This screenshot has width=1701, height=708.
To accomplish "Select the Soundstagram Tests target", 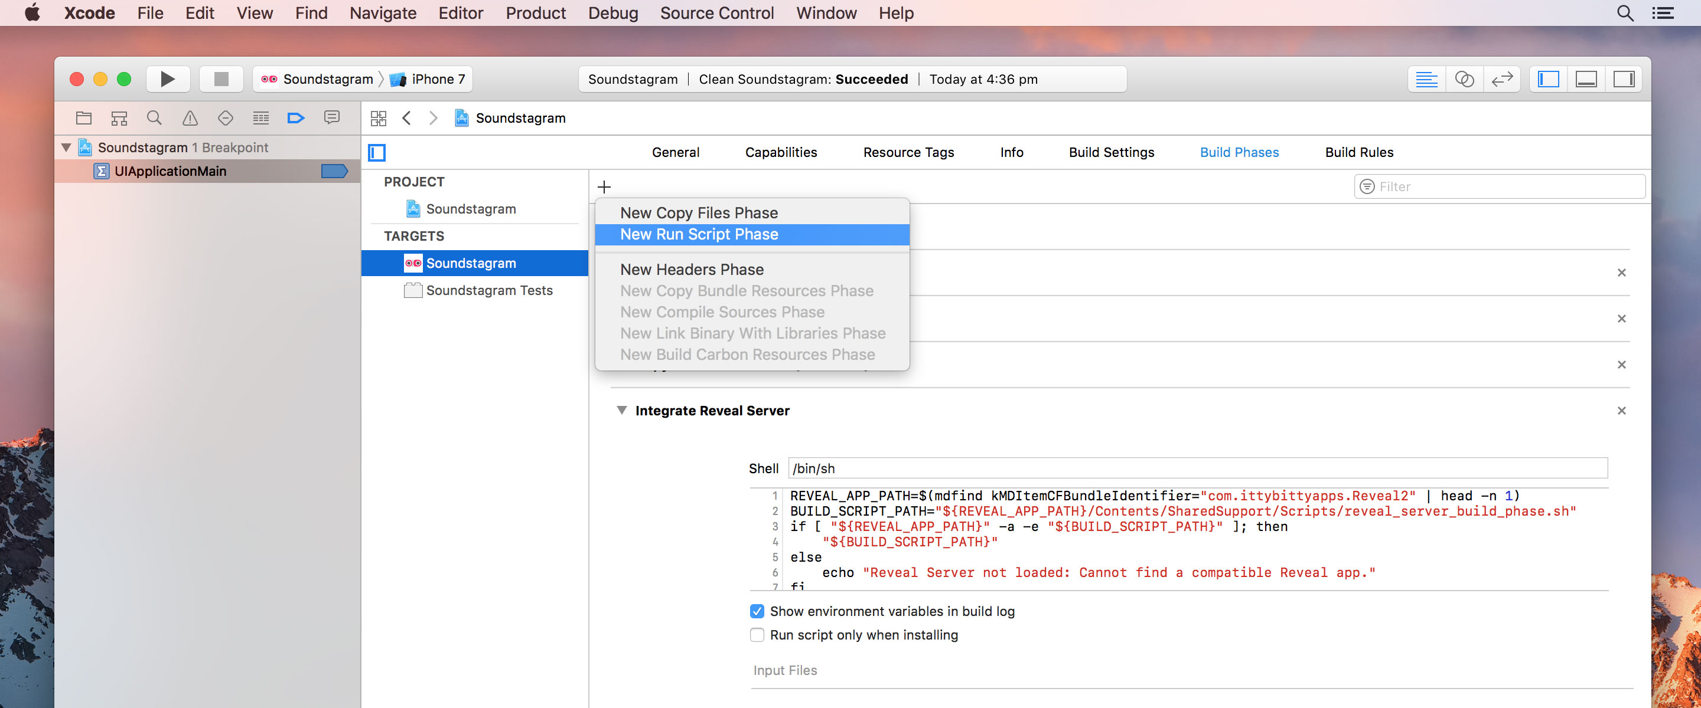I will (474, 290).
